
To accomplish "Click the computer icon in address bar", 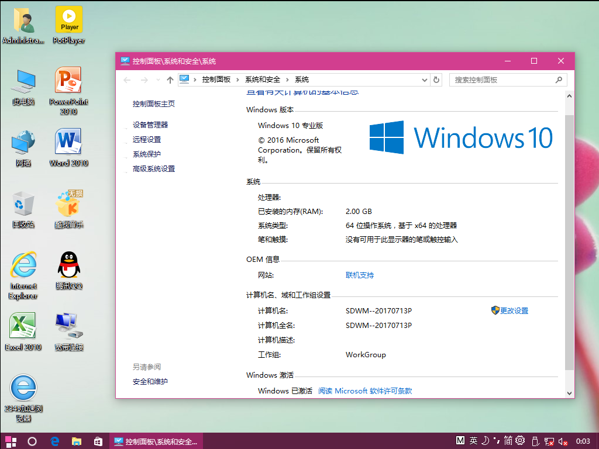I will tap(184, 80).
